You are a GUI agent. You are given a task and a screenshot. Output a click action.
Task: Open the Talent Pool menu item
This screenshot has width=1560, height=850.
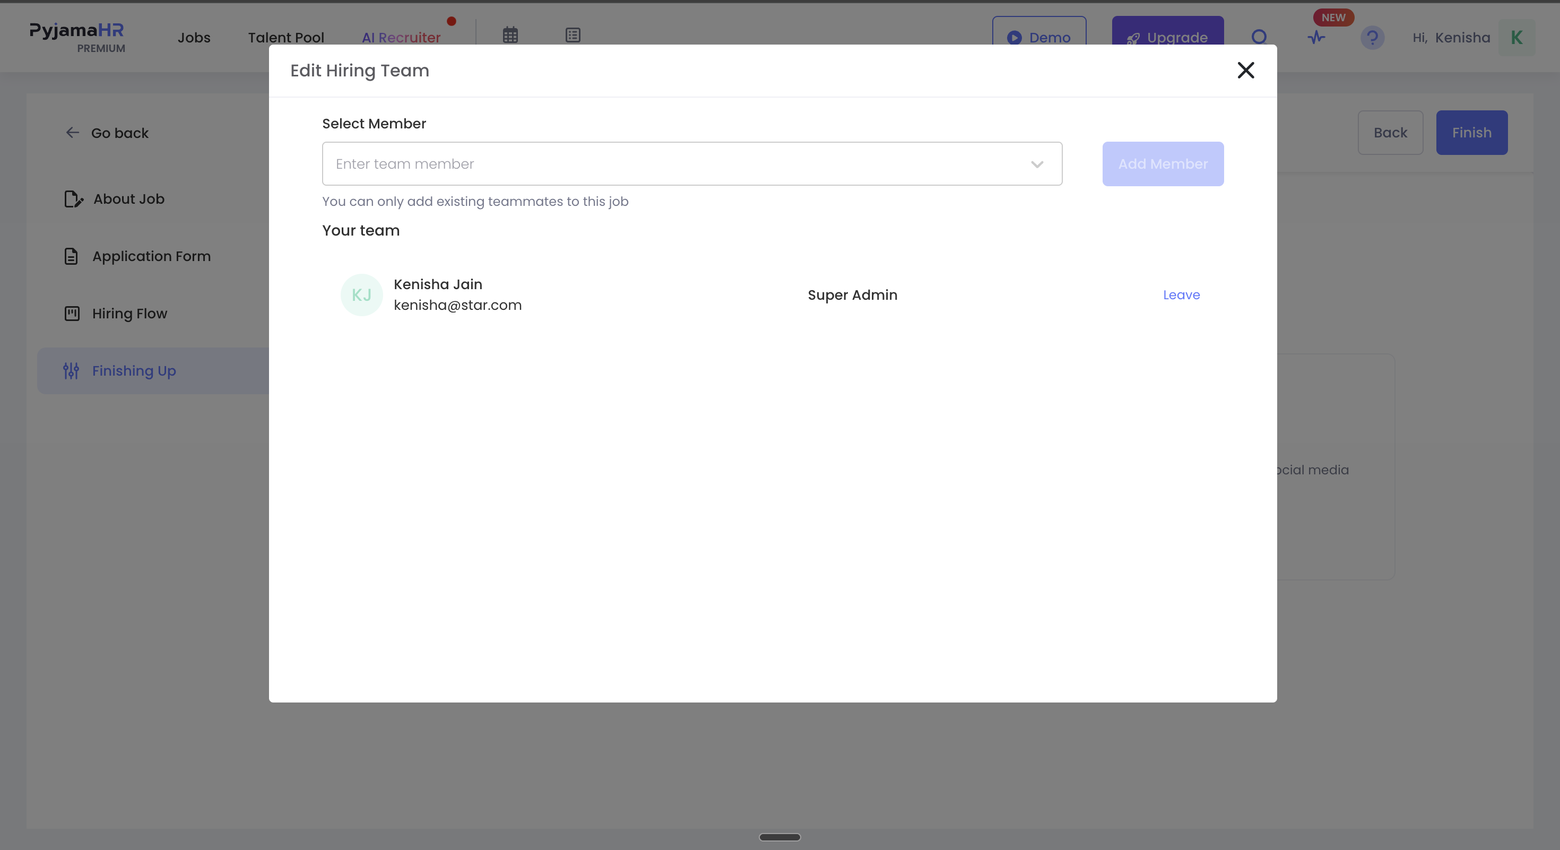click(286, 38)
